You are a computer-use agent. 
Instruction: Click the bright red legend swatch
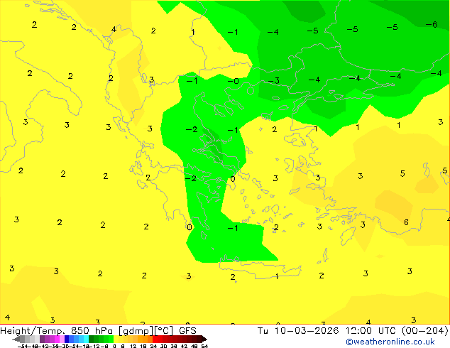pos(155,339)
